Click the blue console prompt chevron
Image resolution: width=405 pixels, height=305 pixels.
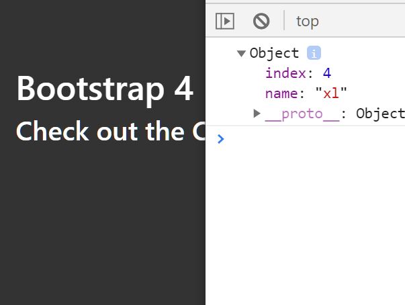(220, 138)
